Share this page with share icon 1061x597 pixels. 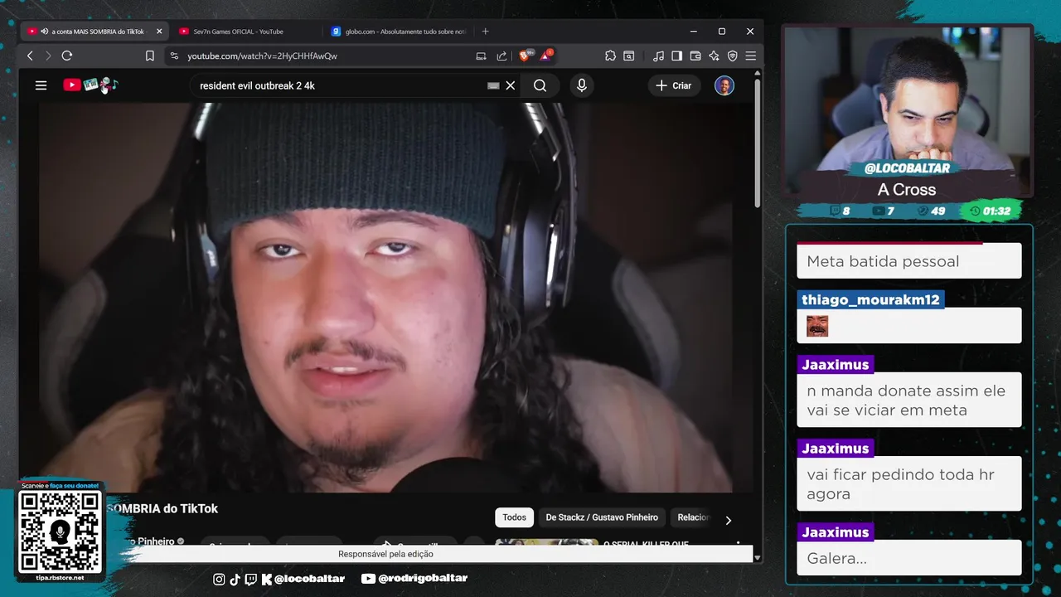pyautogui.click(x=501, y=56)
